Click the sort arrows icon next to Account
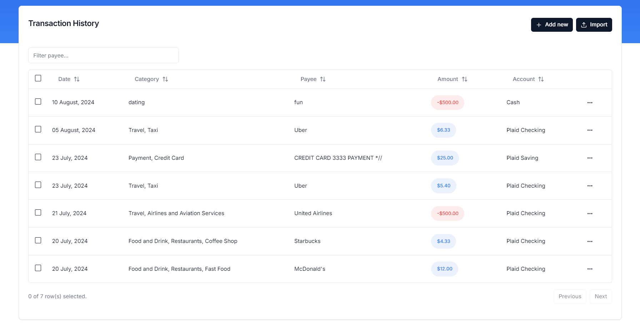 point(541,79)
